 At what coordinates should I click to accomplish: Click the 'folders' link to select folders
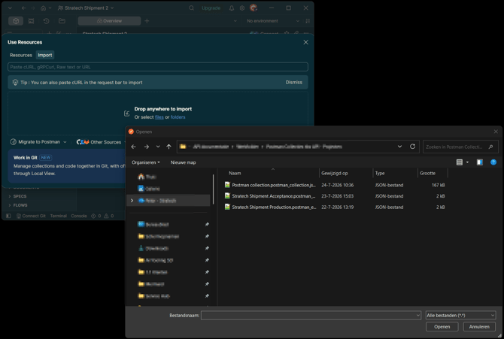click(178, 117)
